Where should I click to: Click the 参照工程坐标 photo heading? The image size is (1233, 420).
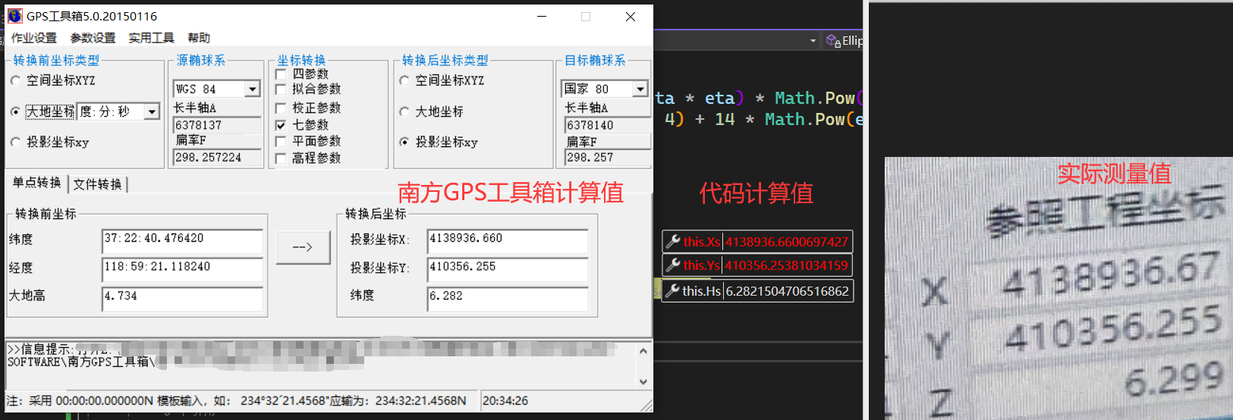(1106, 212)
